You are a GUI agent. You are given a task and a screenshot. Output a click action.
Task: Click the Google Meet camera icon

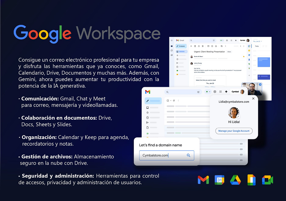point(268,180)
